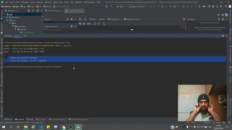Click the scroll-from-source target icon in Project panel
The image size is (232, 130).
coord(29,10)
